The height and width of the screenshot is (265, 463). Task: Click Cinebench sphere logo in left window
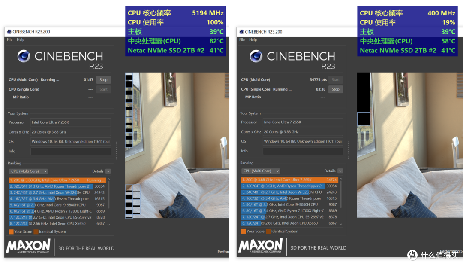pos(24,56)
